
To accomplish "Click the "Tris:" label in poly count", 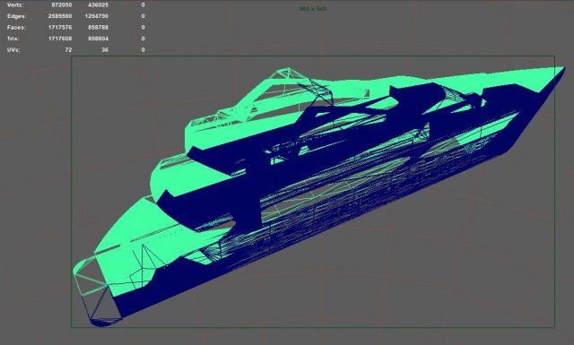I will (13, 39).
